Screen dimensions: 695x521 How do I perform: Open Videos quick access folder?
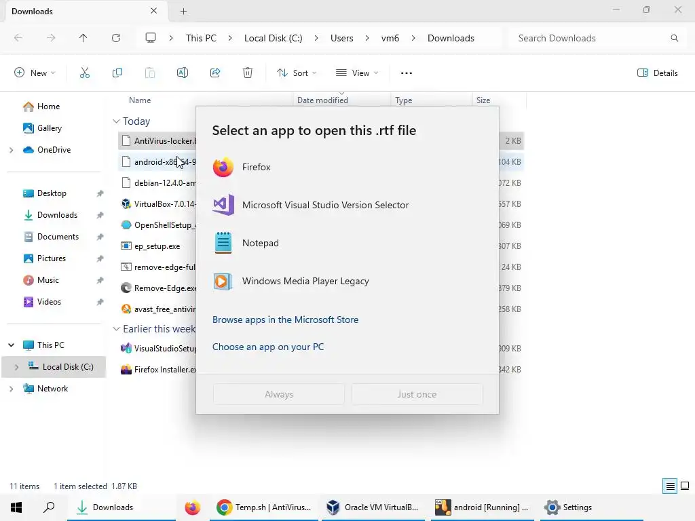click(x=49, y=302)
